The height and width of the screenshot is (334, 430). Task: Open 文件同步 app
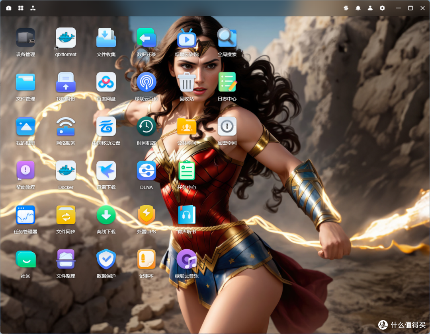(x=66, y=215)
